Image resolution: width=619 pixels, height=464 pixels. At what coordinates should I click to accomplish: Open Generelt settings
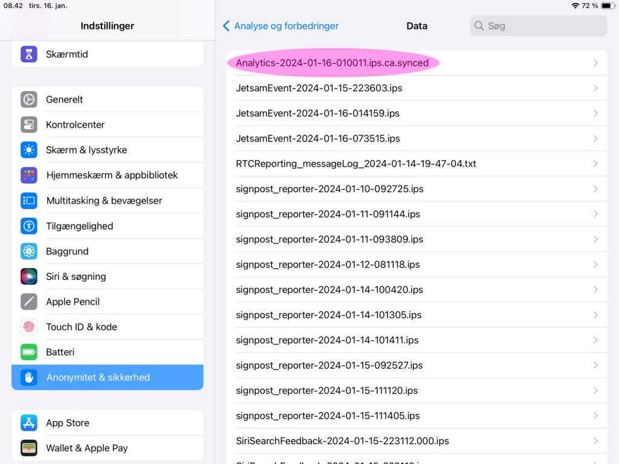108,100
